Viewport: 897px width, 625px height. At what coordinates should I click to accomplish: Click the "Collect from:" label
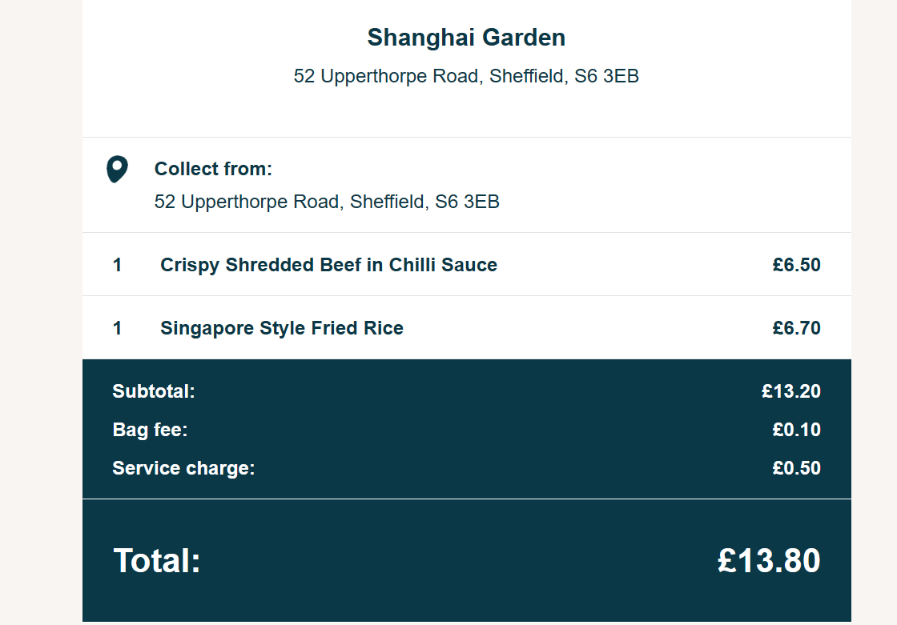click(213, 169)
